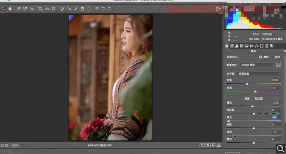
Task: Select the Transform tool
Action: point(54,9)
